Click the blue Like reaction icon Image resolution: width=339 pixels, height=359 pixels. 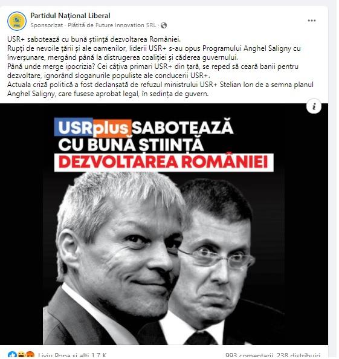pos(12,355)
